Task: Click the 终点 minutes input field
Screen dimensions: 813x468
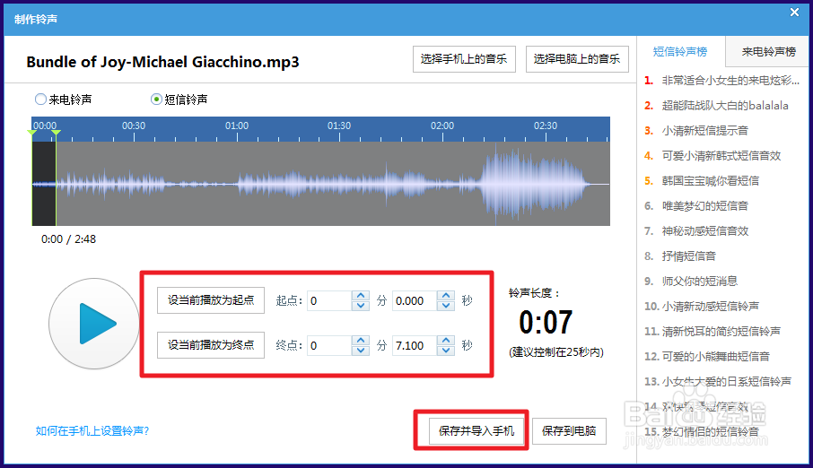Action: pyautogui.click(x=329, y=345)
